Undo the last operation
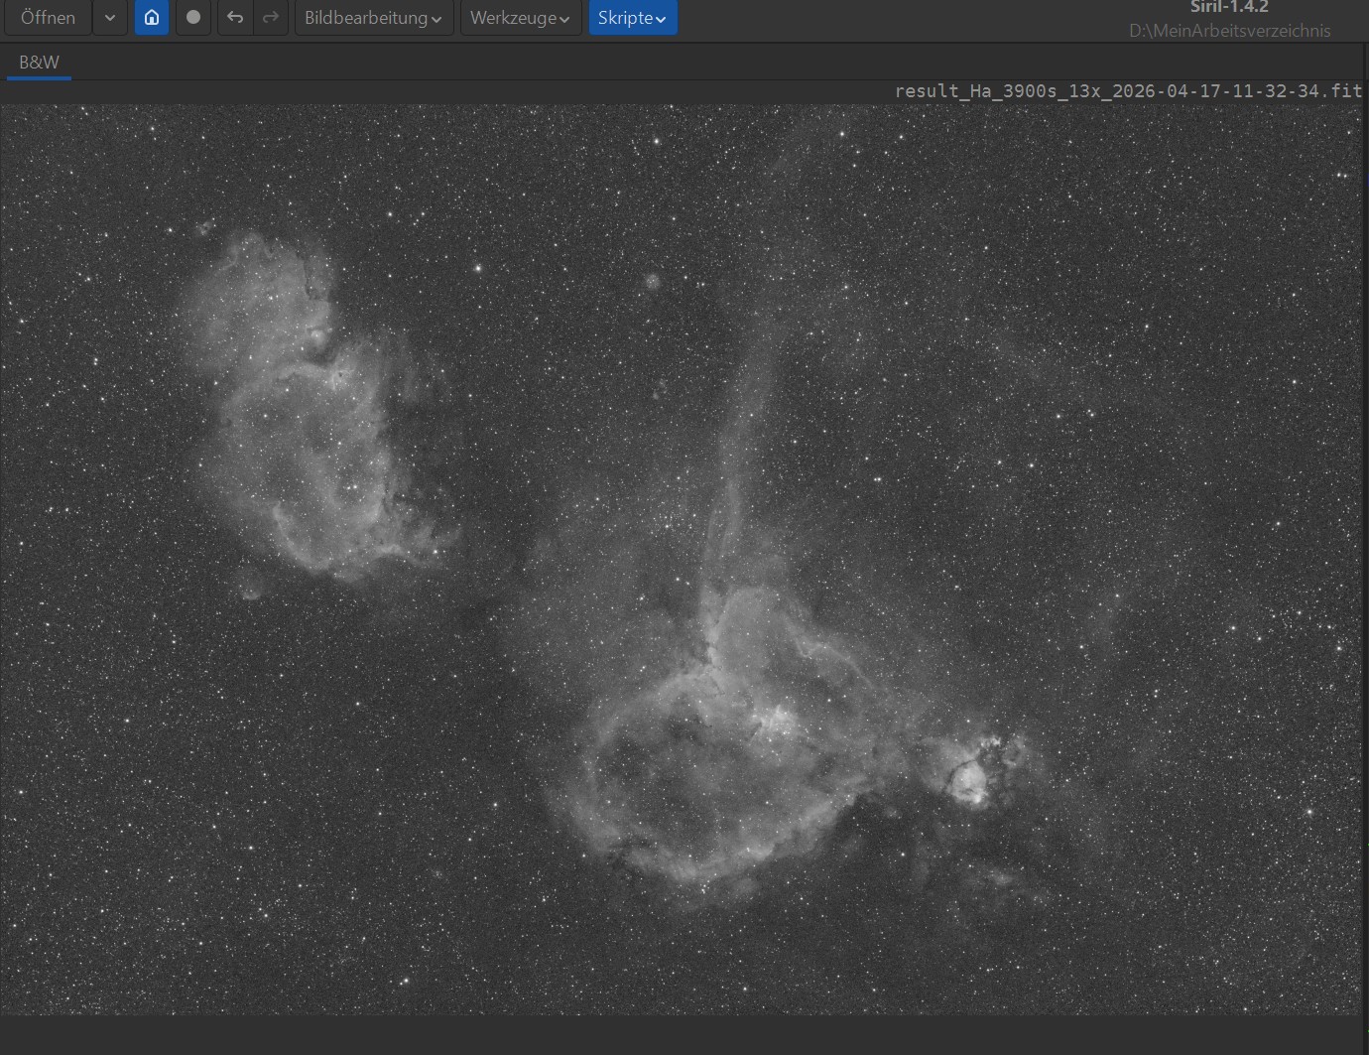Viewport: 1369px width, 1055px height. (x=235, y=18)
